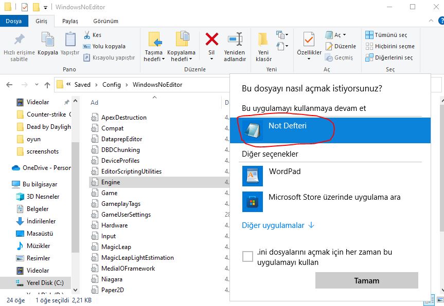This screenshot has width=444, height=306.
Task: Go up one folder level arrow
Action: [x=47, y=85]
